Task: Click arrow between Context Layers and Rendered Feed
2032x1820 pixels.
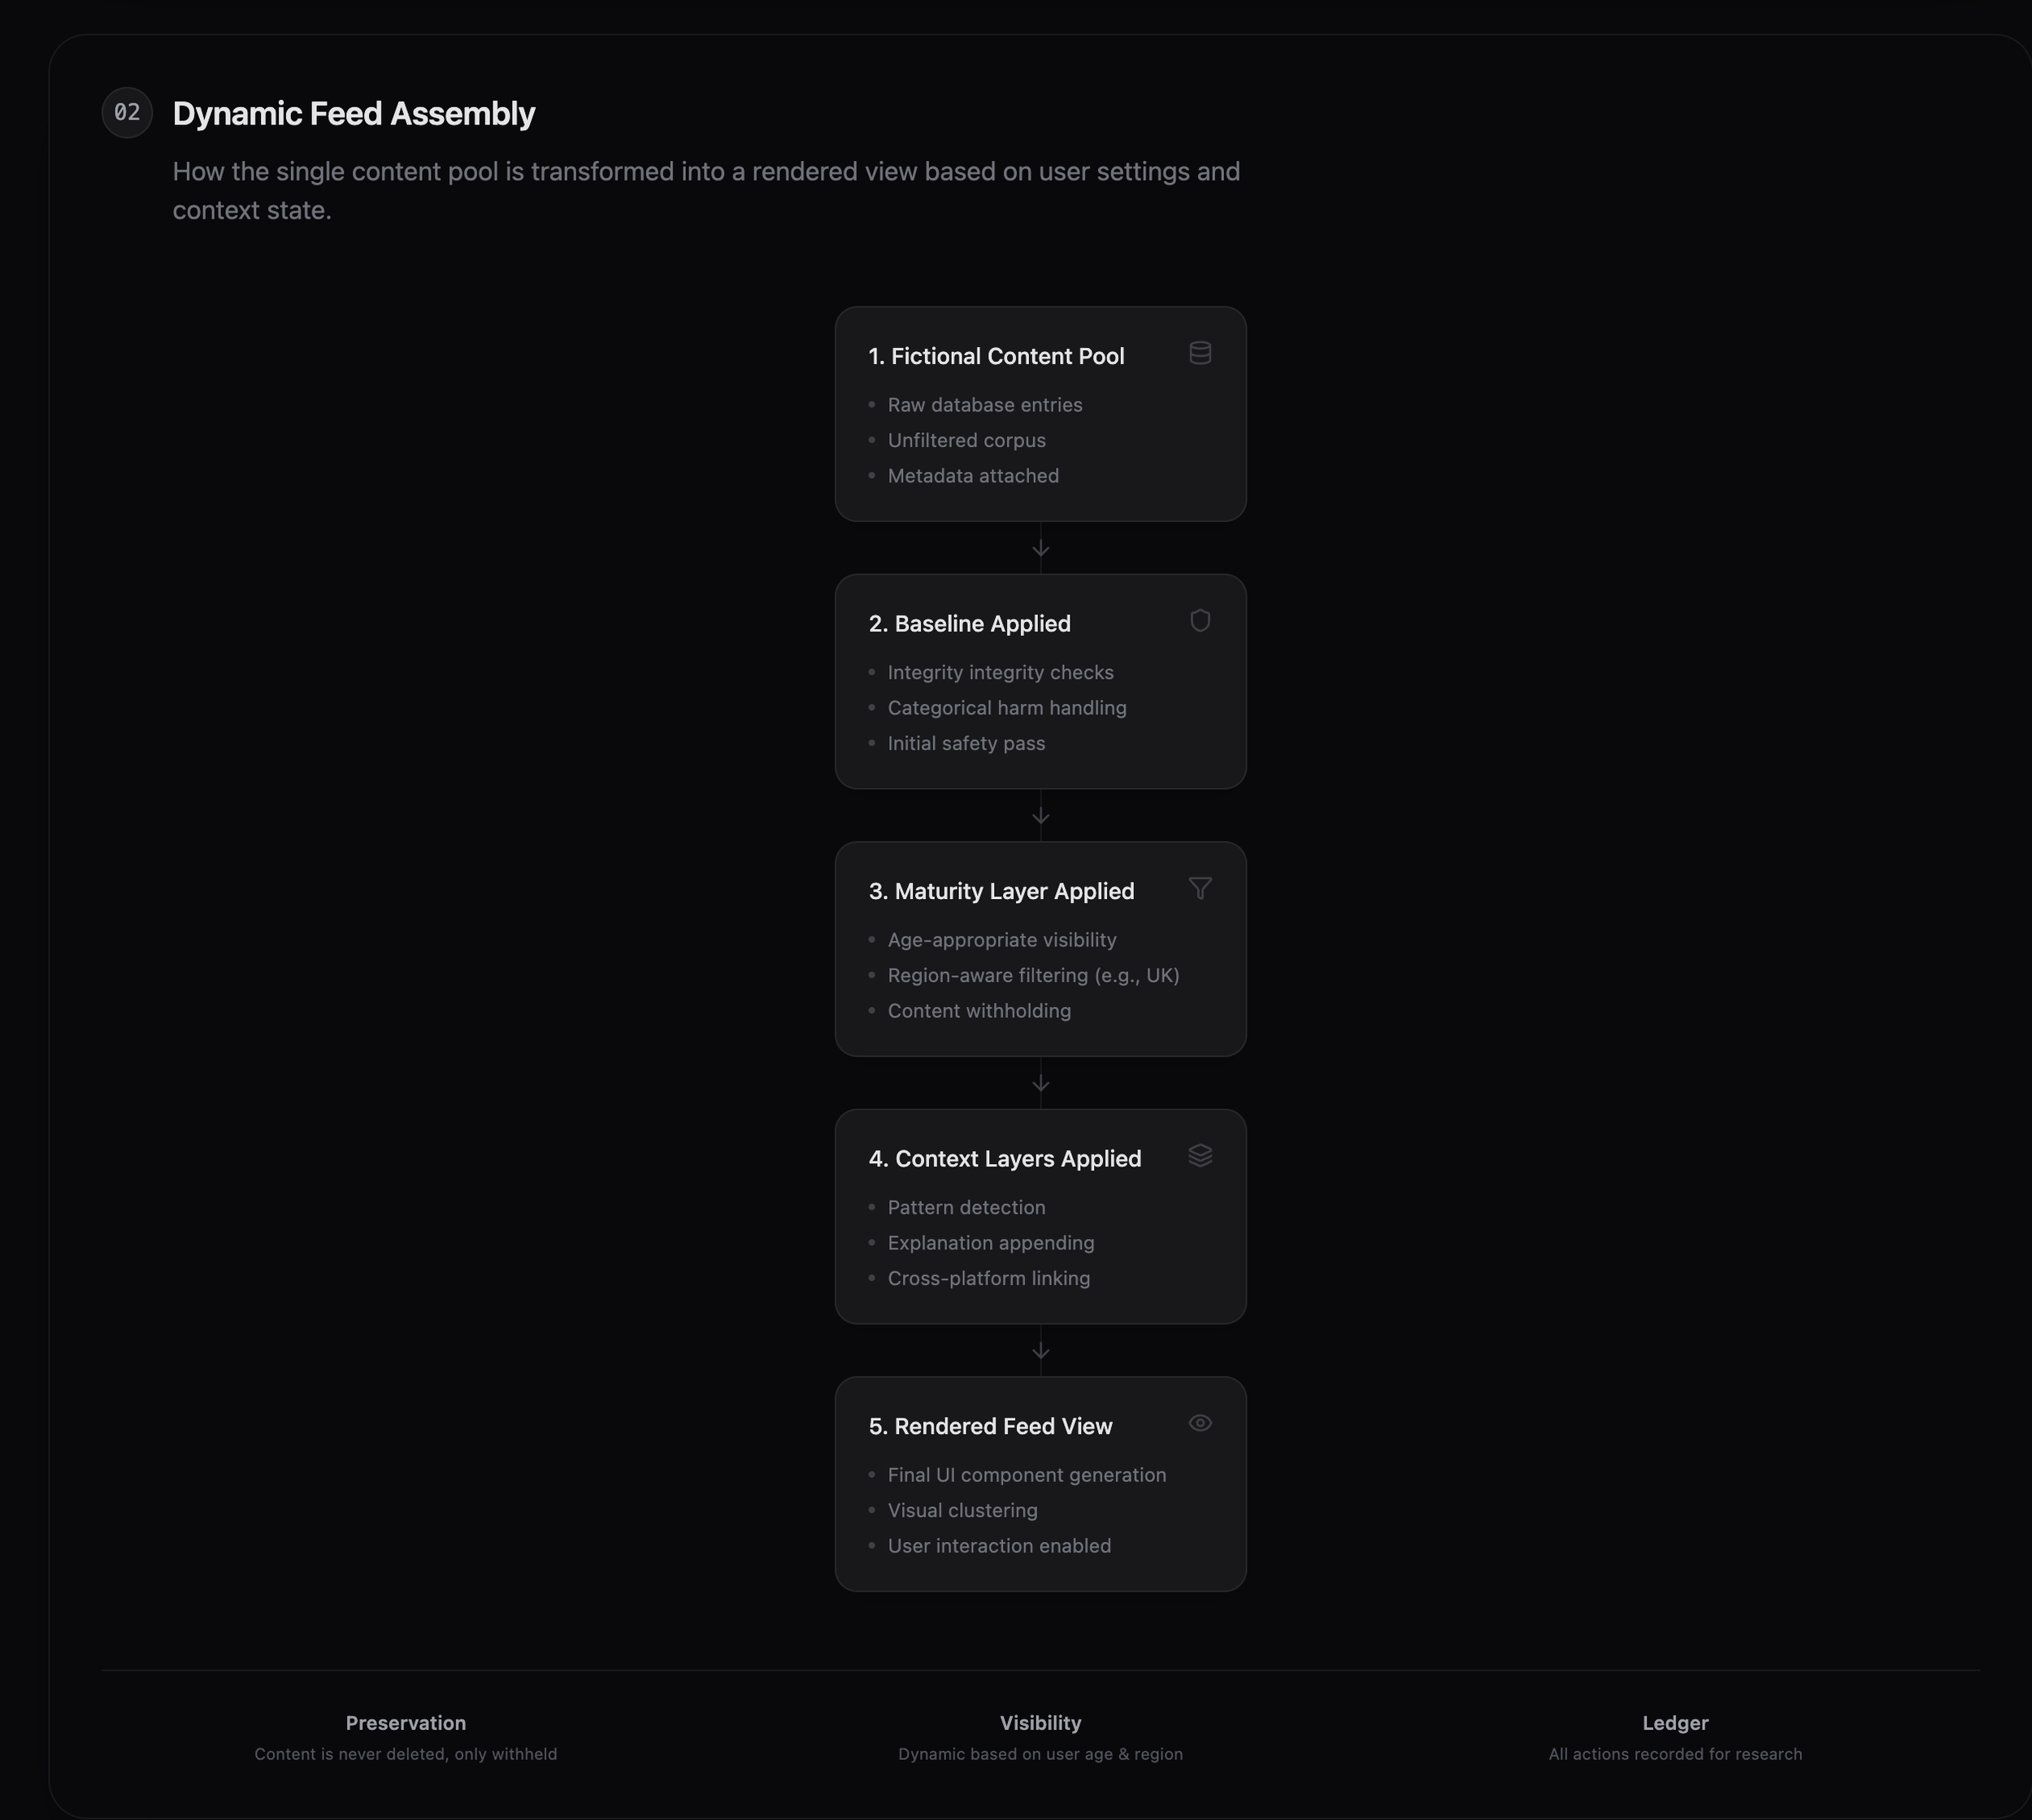Action: pos(1040,1351)
